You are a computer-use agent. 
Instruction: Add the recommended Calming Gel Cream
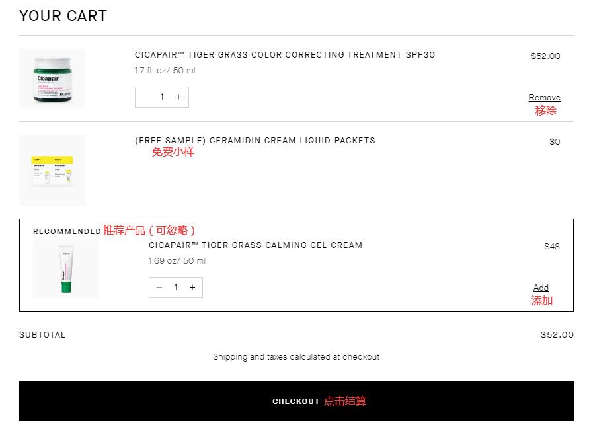[x=541, y=288]
